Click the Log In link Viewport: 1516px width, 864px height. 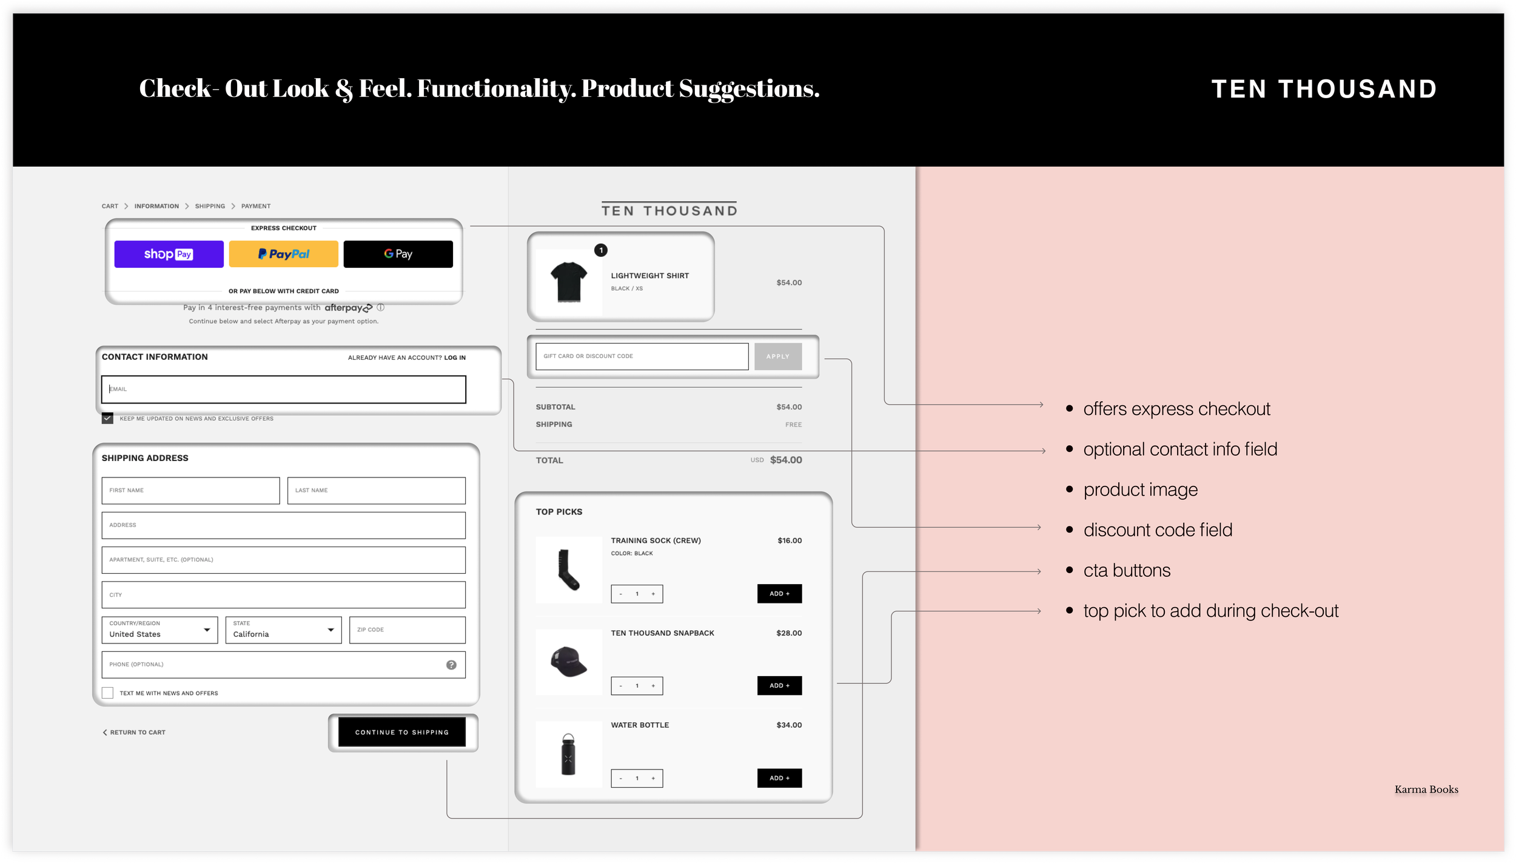point(455,357)
